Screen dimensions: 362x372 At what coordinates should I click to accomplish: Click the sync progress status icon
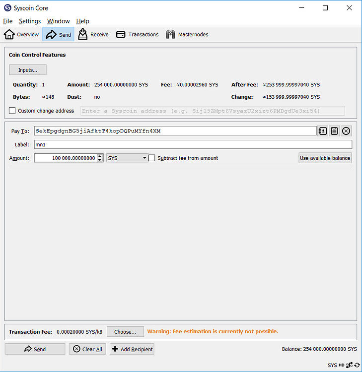pyautogui.click(x=357, y=365)
